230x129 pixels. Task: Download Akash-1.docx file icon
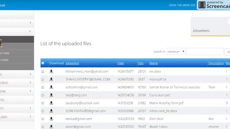(x=51, y=126)
